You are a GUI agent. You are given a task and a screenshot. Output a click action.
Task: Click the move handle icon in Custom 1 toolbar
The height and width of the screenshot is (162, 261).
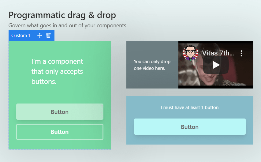39,35
